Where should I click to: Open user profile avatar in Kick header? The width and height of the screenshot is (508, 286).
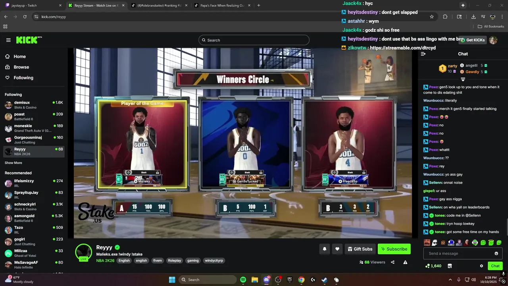493,40
